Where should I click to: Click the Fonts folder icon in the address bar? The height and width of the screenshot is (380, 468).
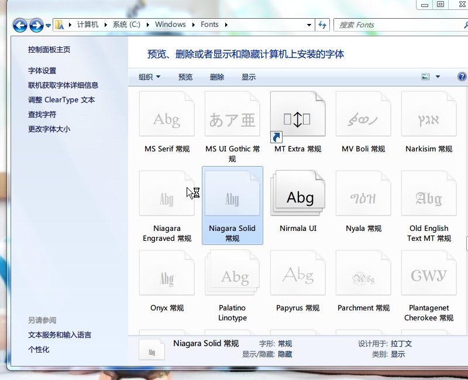point(58,25)
